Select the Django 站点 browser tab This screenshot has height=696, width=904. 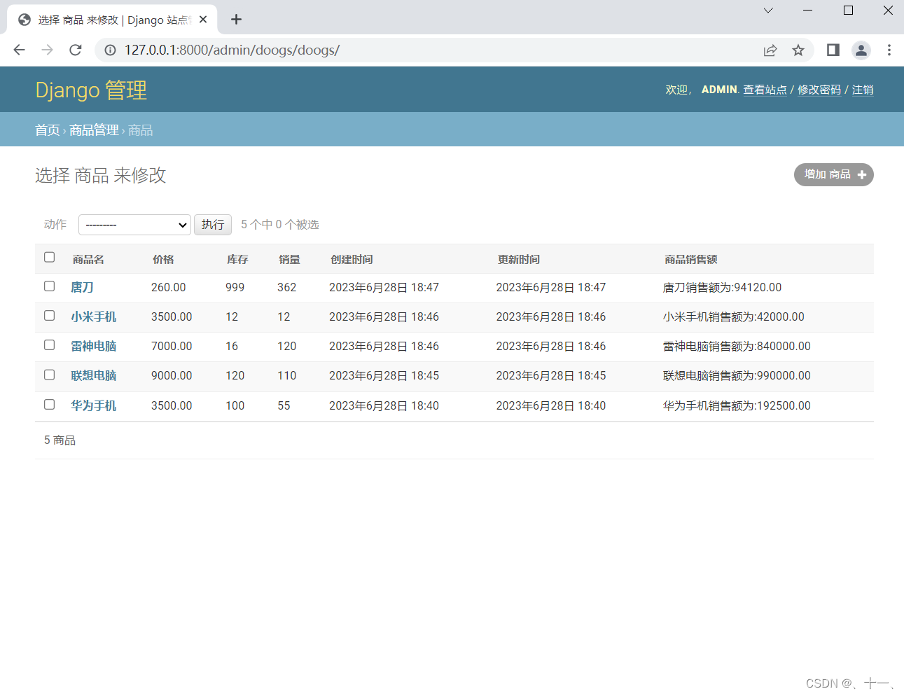[112, 20]
